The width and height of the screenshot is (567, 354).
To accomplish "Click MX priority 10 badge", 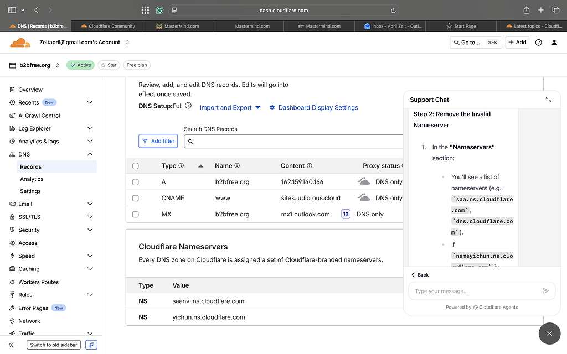I will [346, 214].
